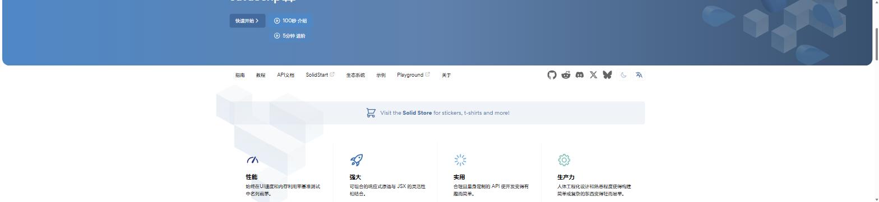Viewport: 879px width, 202px height.
Task: Click the 实用 heading
Action: point(459,177)
